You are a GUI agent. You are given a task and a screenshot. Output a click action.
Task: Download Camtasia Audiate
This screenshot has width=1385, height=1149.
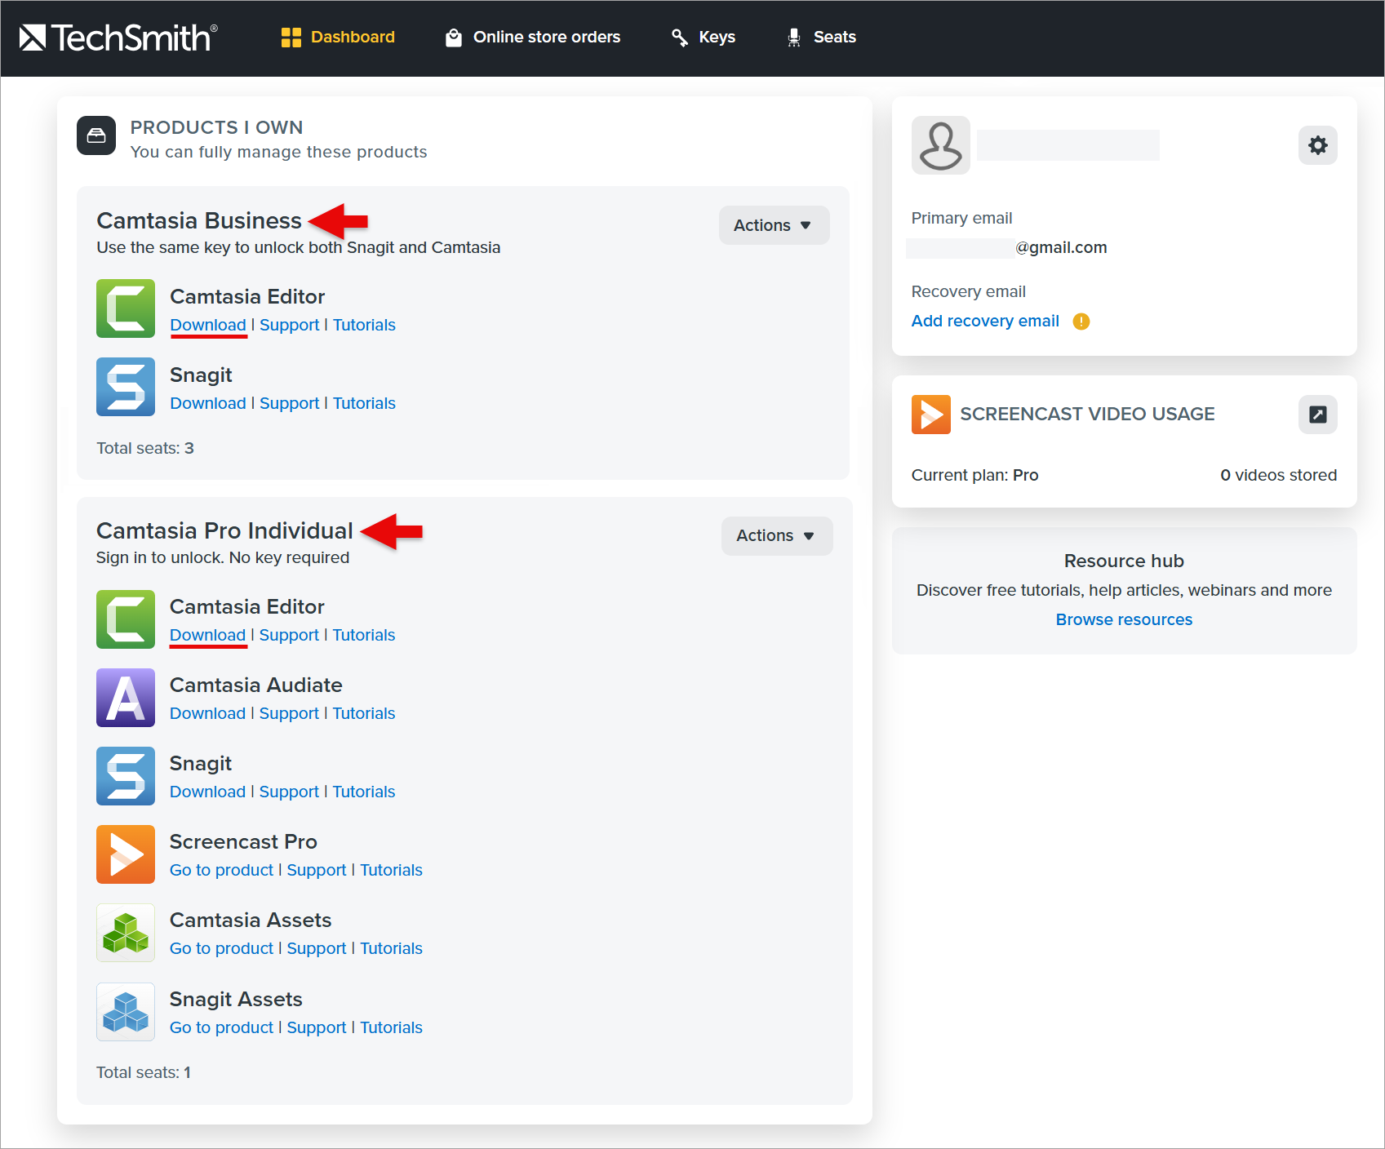(208, 713)
